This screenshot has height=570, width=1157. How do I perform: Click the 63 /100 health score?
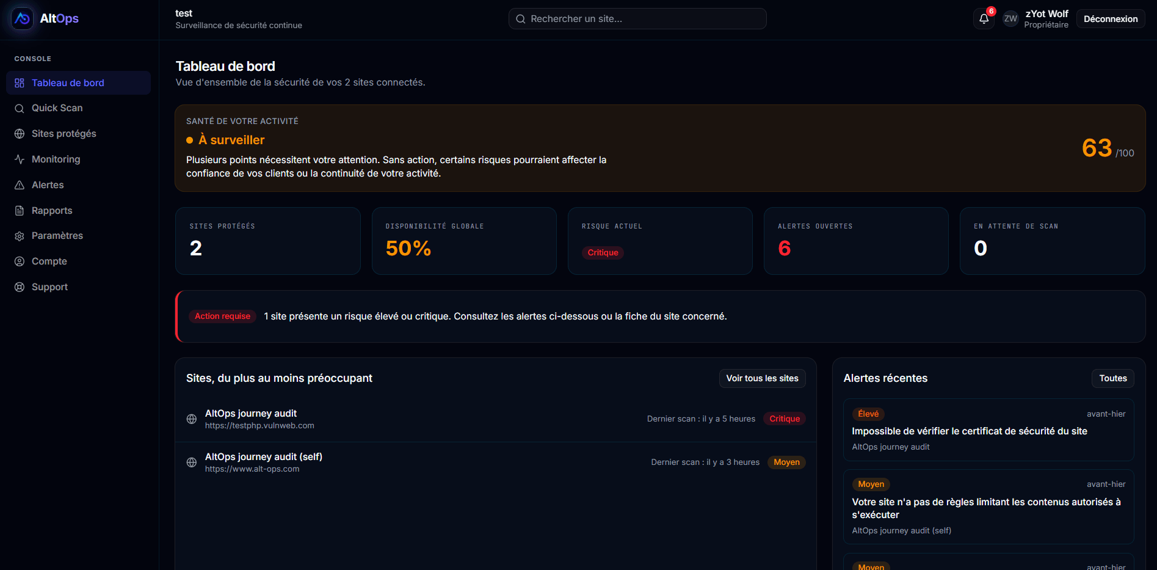(1108, 148)
